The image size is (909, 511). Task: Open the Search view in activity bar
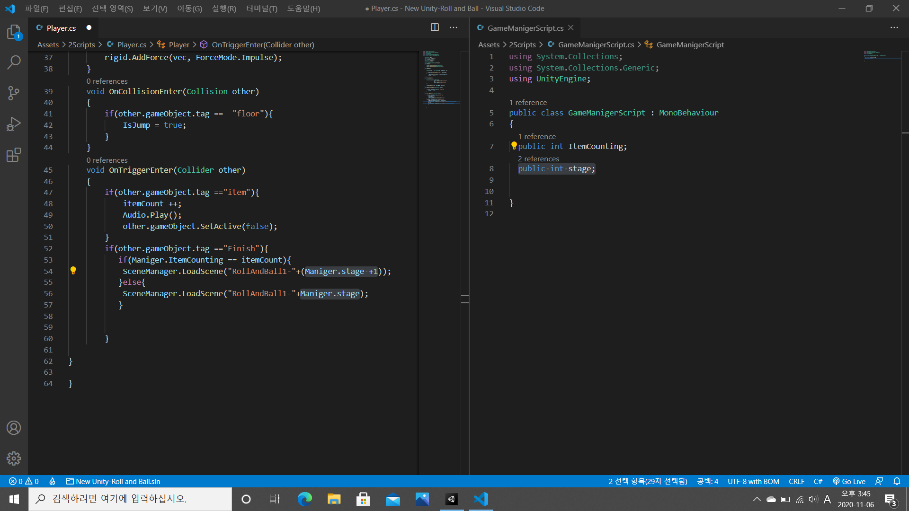pyautogui.click(x=14, y=62)
